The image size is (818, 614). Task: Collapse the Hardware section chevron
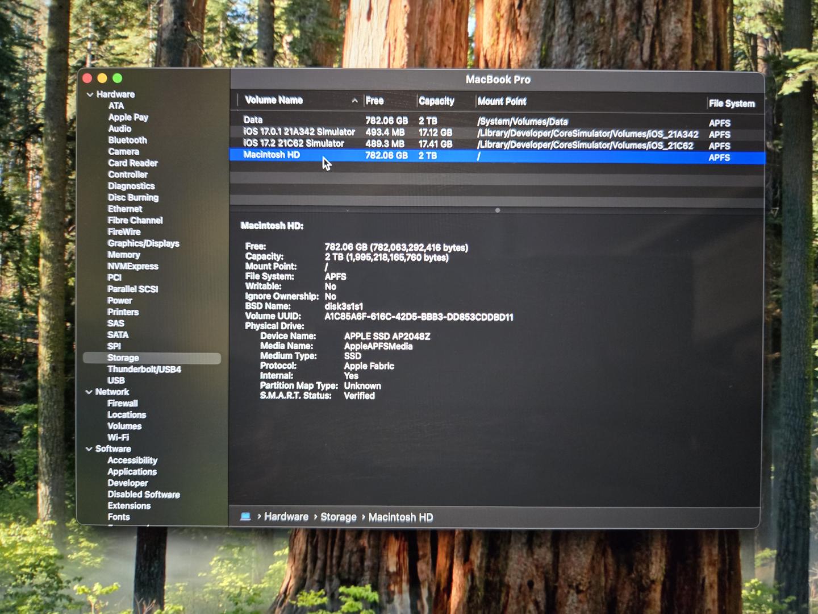click(x=90, y=94)
